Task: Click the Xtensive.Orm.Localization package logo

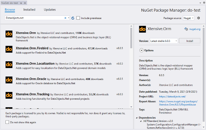Action: coord(9,65)
